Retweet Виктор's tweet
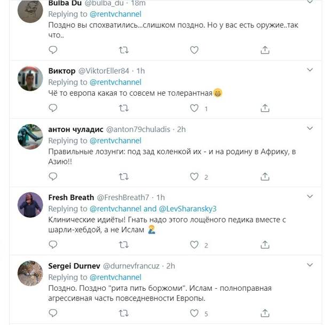The width and height of the screenshot is (331, 325). 123,109
